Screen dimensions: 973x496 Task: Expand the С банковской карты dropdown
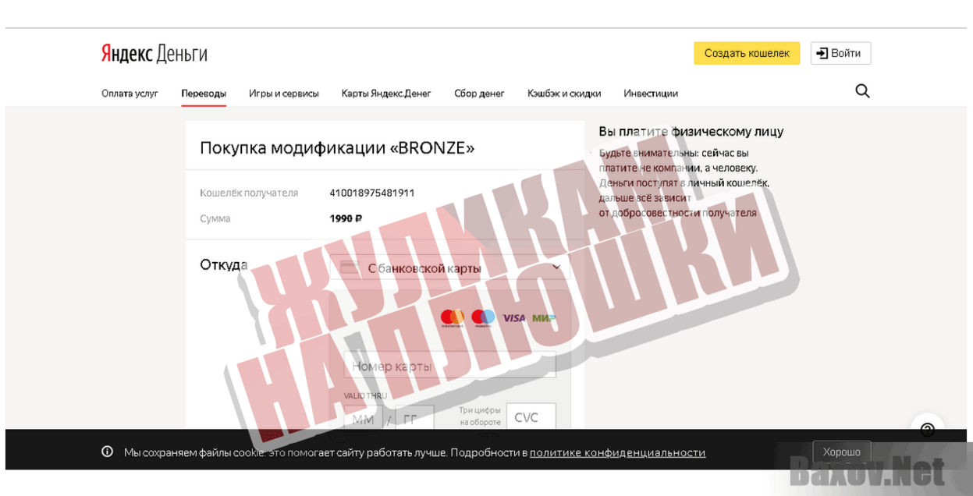coord(449,267)
